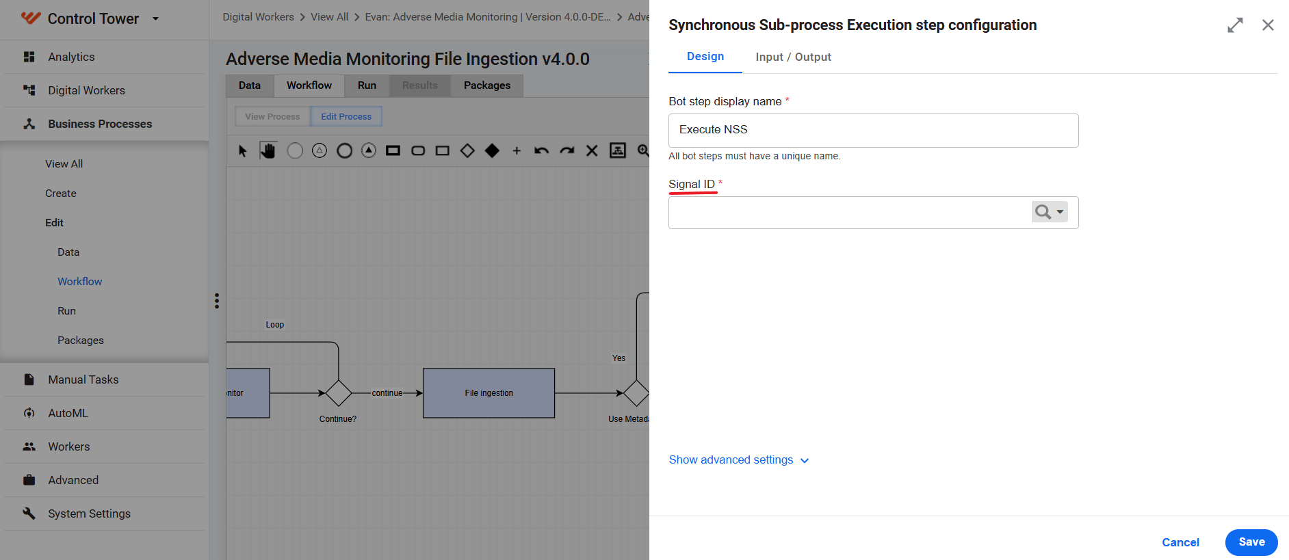Click the Digital Workers breadcrumb

(x=258, y=16)
